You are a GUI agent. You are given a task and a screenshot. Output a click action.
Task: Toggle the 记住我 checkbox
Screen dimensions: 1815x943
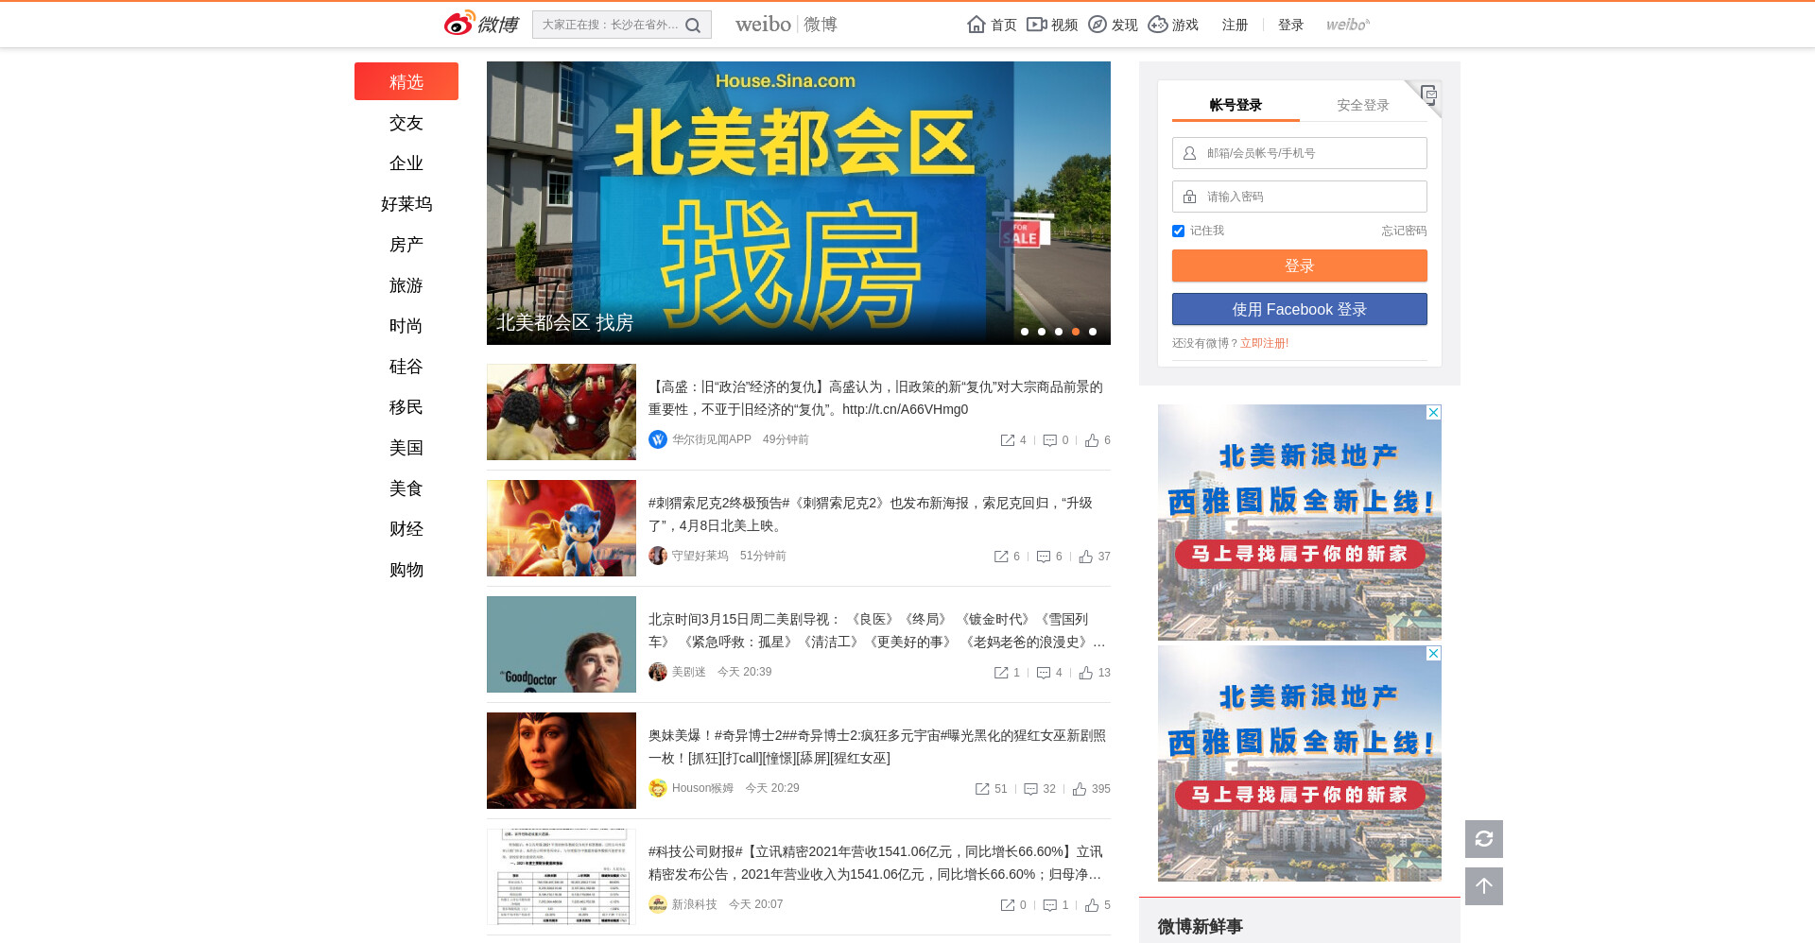(x=1178, y=231)
